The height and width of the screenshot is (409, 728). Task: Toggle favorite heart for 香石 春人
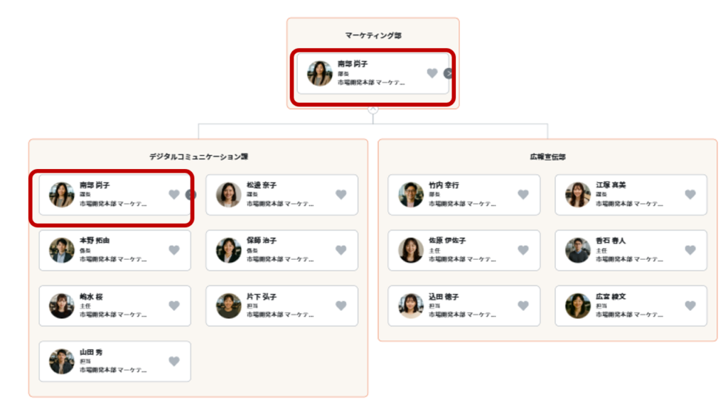[690, 250]
